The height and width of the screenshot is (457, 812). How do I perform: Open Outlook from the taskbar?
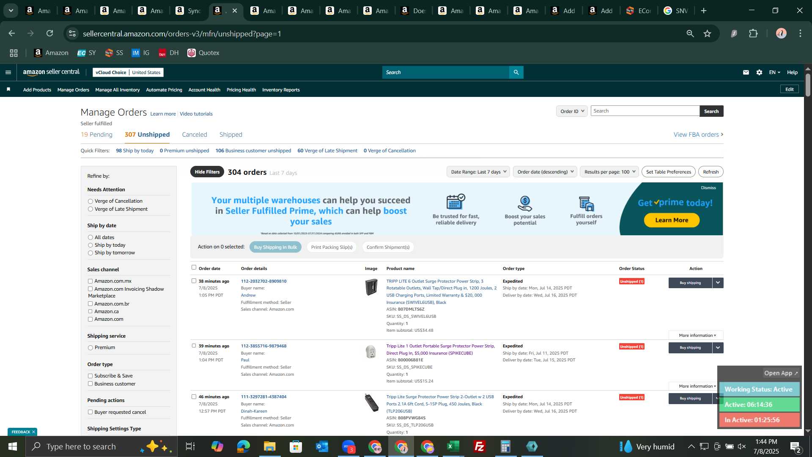[x=322, y=446]
